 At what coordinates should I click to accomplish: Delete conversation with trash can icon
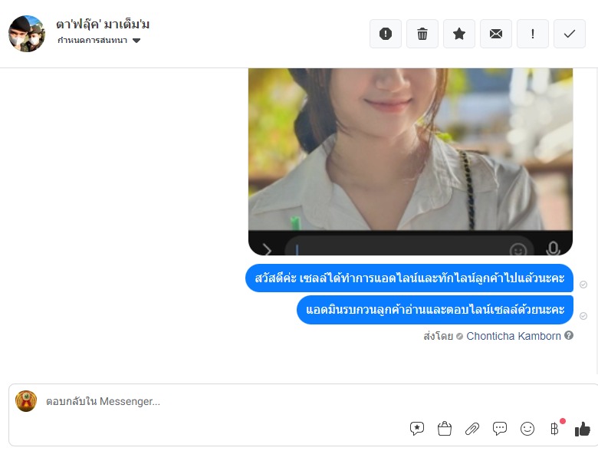click(422, 34)
